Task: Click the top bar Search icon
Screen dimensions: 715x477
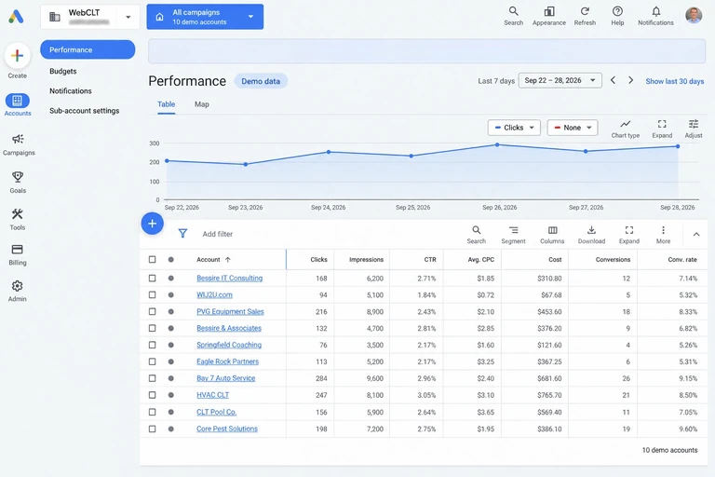Action: pyautogui.click(x=514, y=11)
